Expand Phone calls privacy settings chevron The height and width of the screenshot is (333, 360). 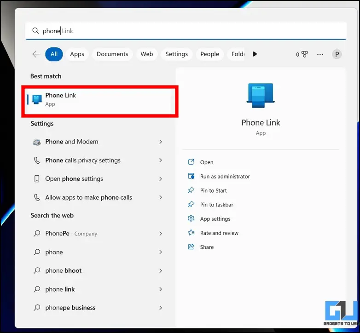[161, 161]
